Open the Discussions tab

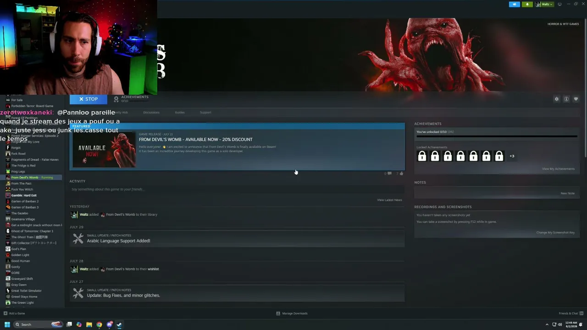click(x=151, y=112)
